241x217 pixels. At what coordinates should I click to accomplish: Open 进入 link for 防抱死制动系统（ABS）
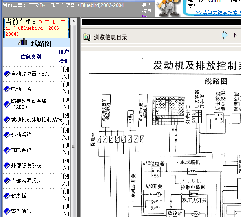(66, 103)
